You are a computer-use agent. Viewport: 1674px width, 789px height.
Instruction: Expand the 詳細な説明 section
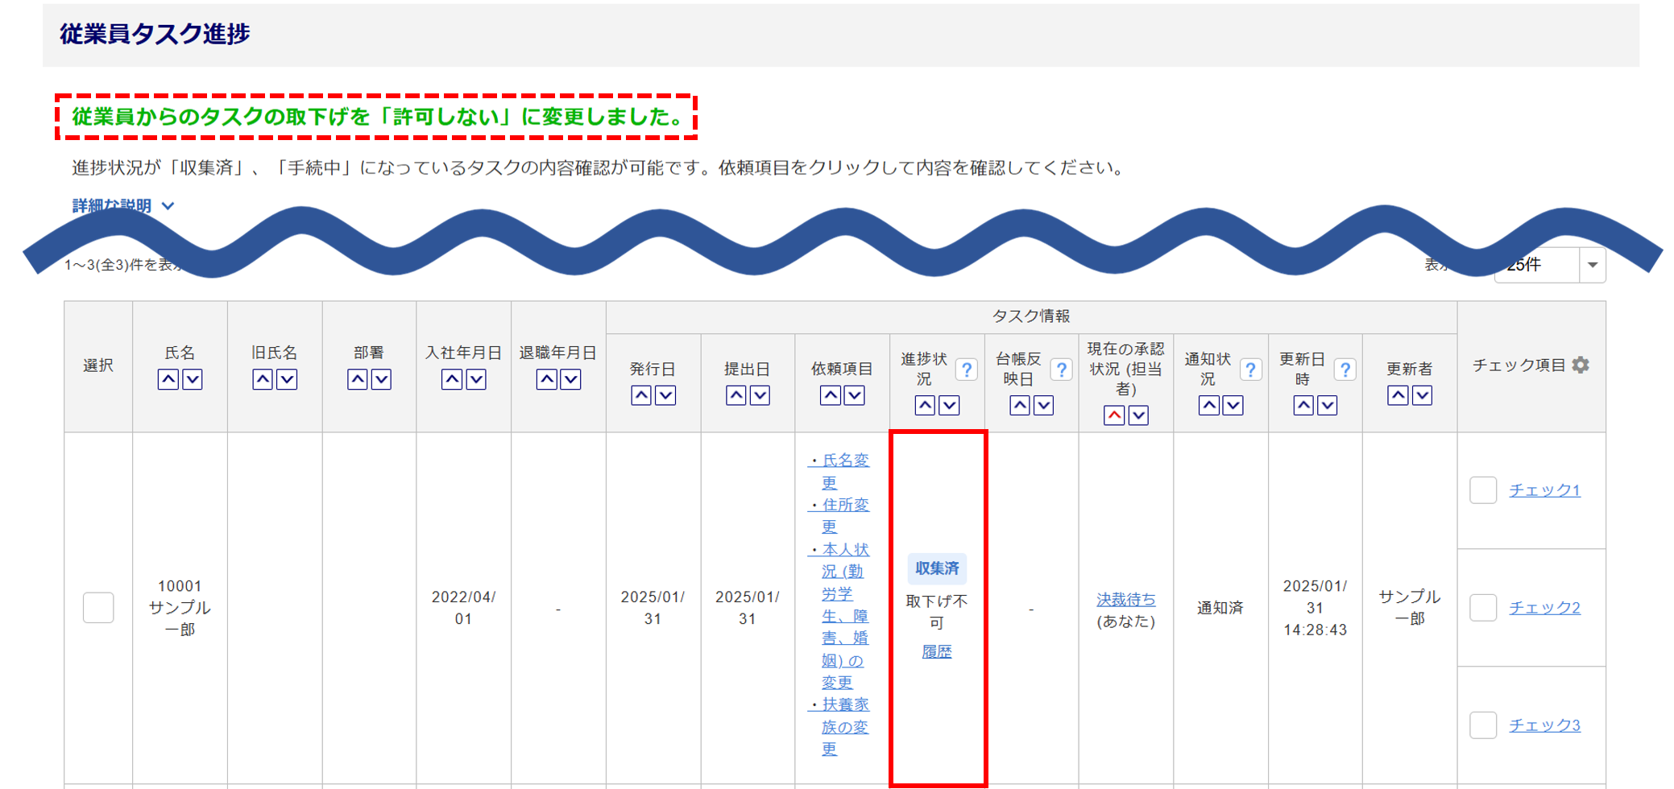(x=122, y=206)
